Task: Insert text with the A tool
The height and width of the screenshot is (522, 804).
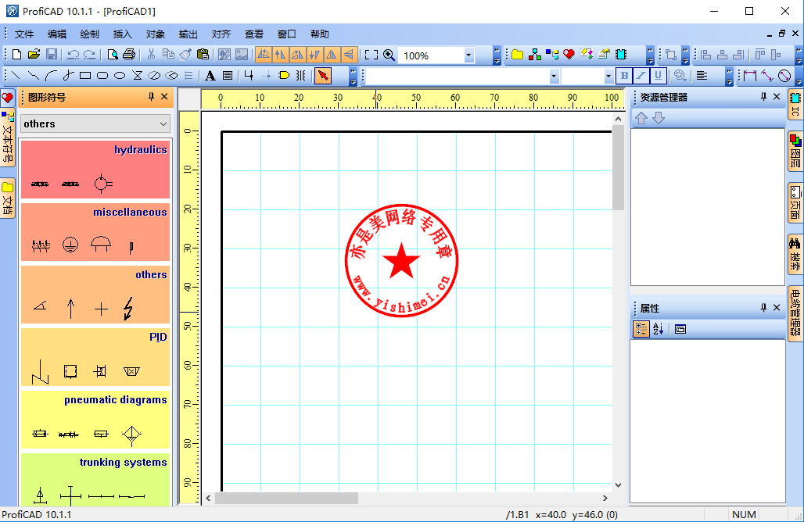Action: (x=210, y=76)
